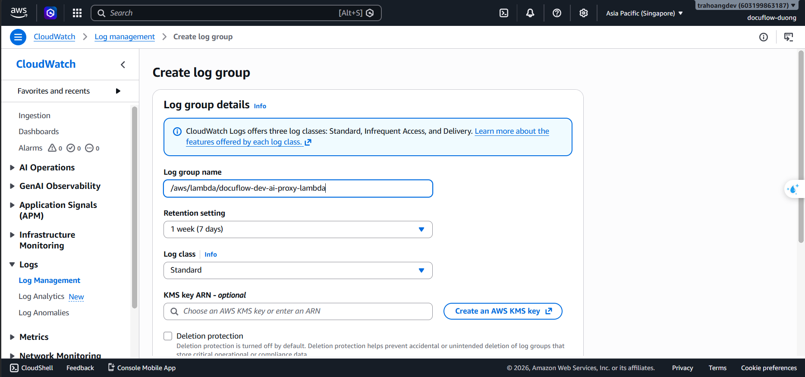Viewport: 805px width, 377px height.
Task: Open the trahoangdev account menu
Action: click(x=746, y=6)
